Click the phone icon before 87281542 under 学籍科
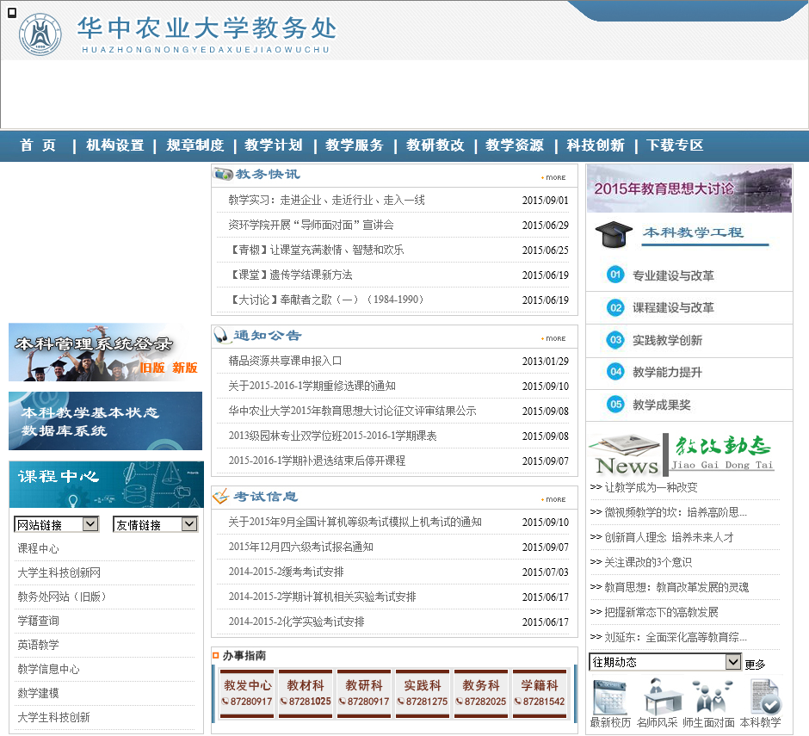Viewport: 809px width, 736px height. 517,701
